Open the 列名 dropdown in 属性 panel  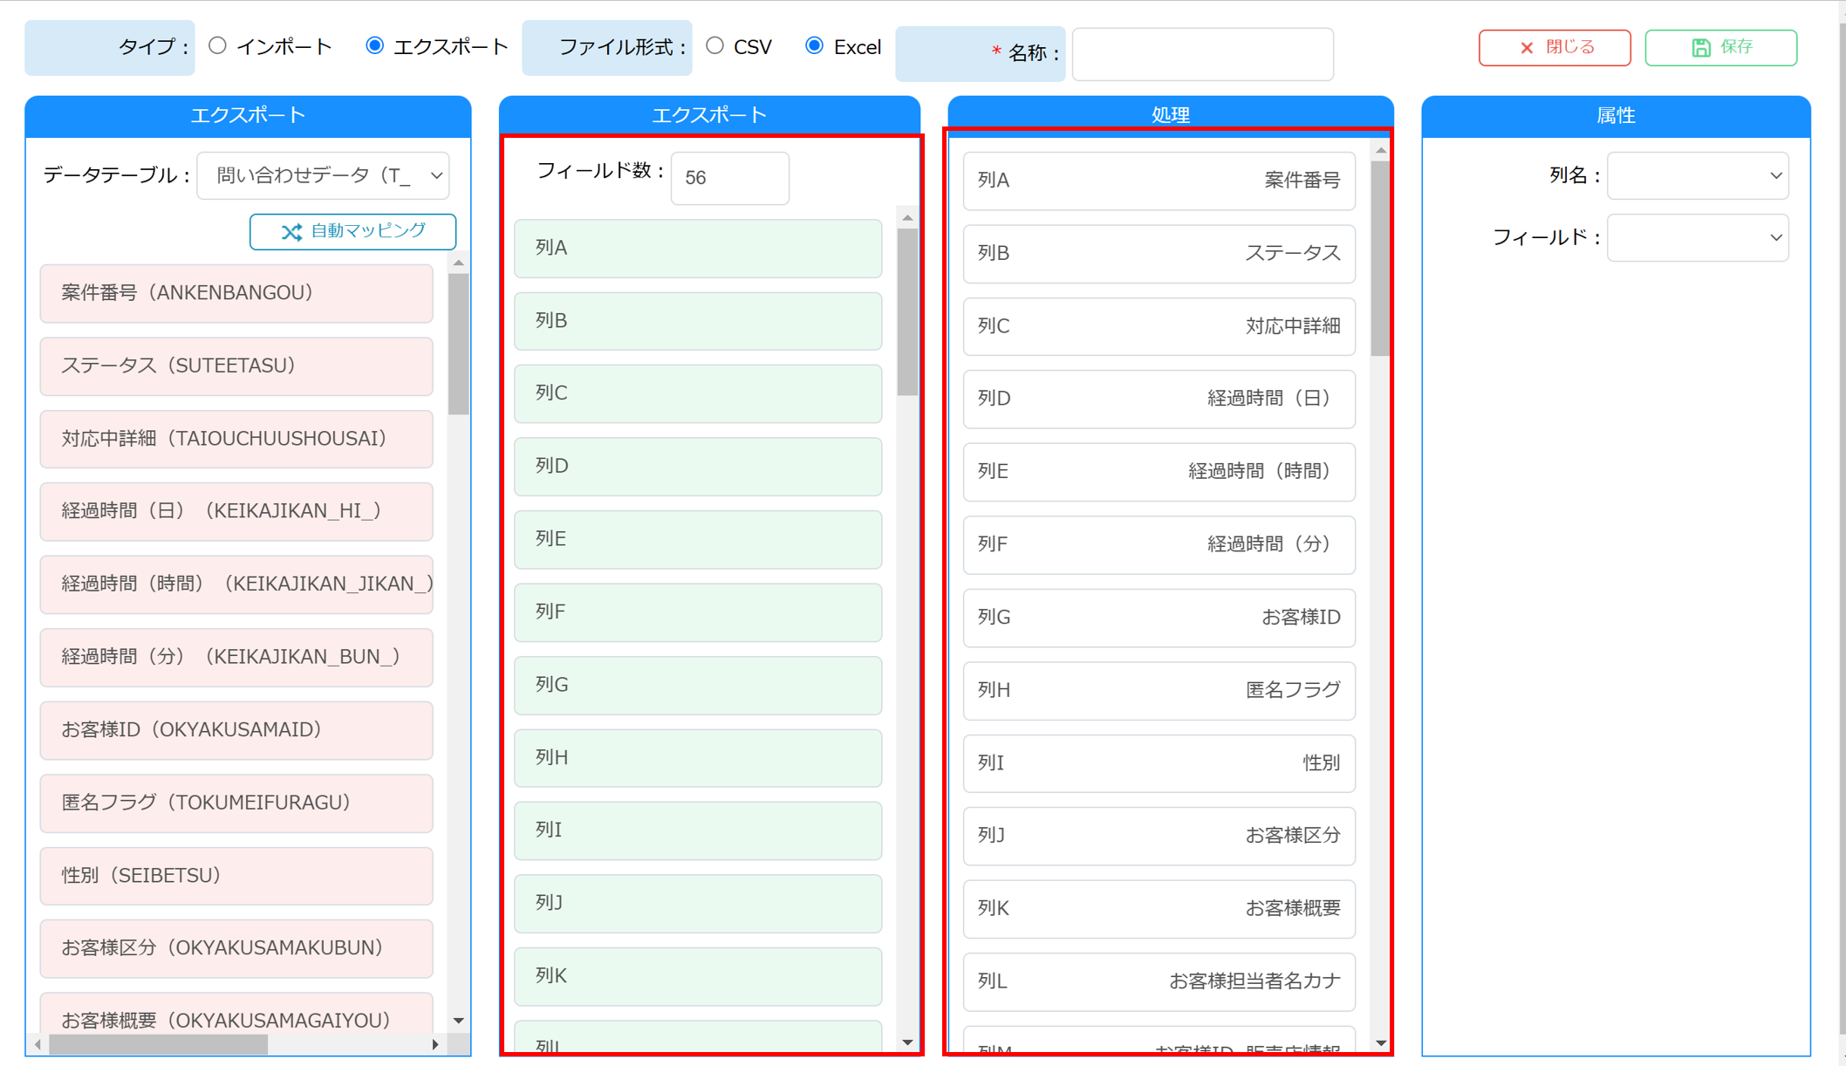click(x=1698, y=175)
